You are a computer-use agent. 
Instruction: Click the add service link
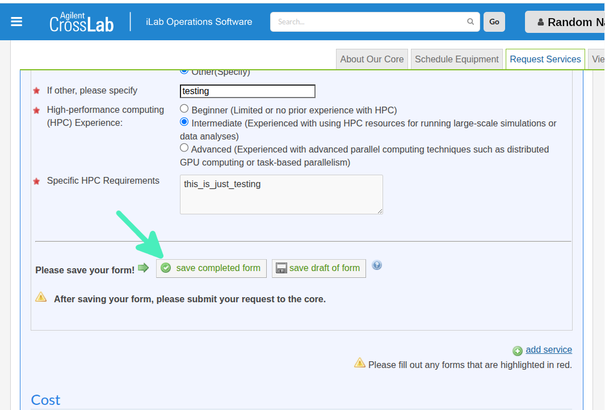coord(548,350)
